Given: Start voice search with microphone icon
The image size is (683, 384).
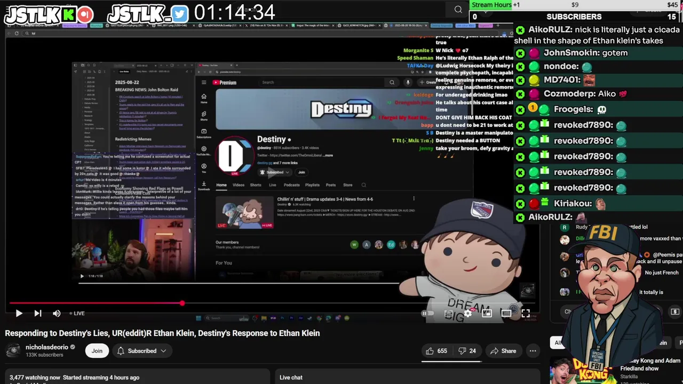Looking at the screenshot, I should (x=408, y=82).
